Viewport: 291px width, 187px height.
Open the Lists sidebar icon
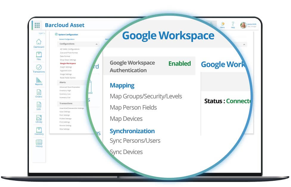click(39, 105)
